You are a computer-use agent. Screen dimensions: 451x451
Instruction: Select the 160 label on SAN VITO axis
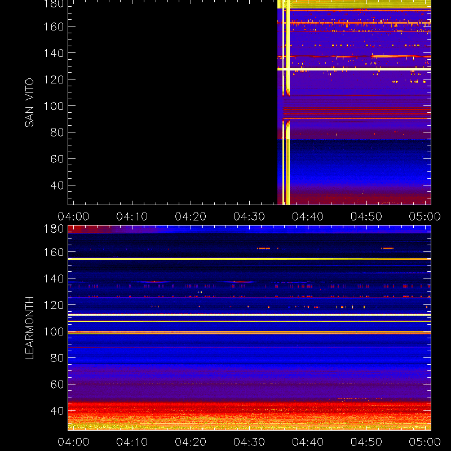(x=54, y=26)
